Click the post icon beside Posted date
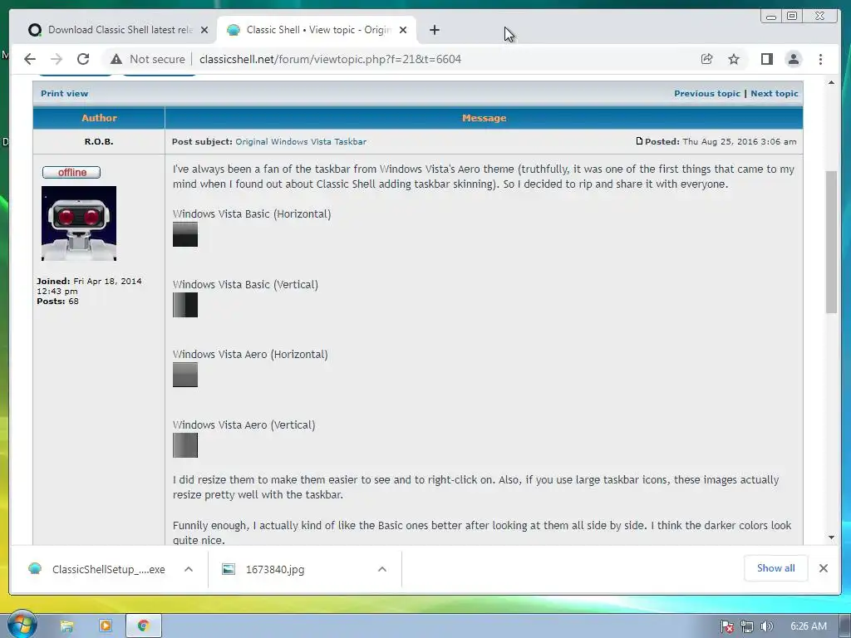This screenshot has width=851, height=638. 639,141
